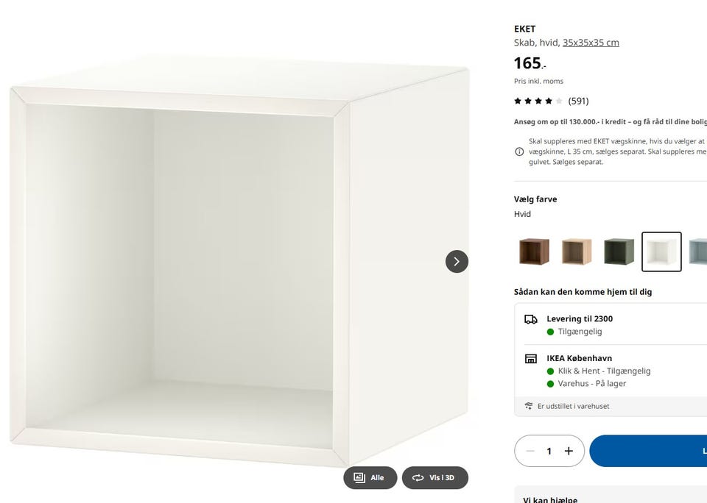Open the Vis i 3D viewer
707x503 pixels.
[435, 477]
